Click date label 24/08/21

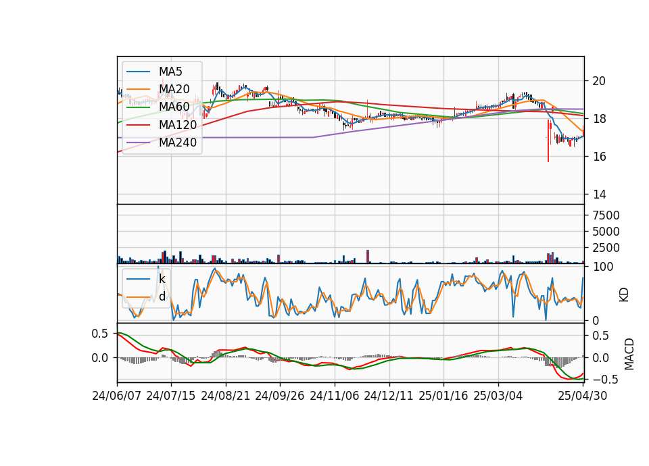tap(226, 396)
